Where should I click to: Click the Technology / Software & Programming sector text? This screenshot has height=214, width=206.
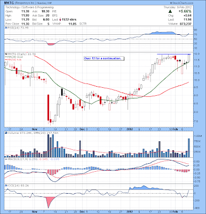coord(29,7)
